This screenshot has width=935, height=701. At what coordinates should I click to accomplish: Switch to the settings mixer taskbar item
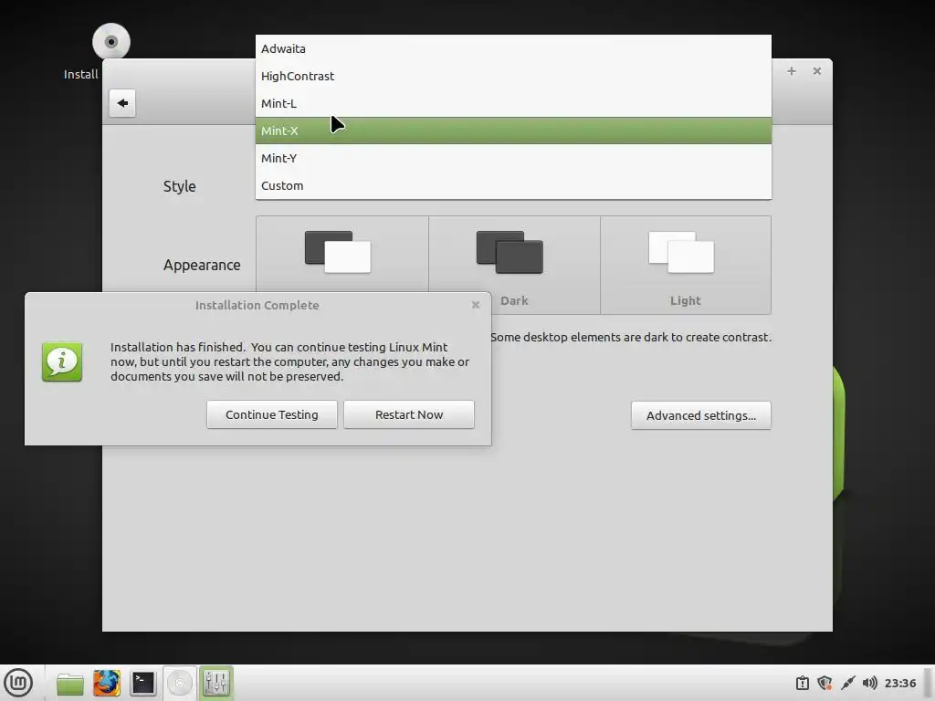[215, 683]
